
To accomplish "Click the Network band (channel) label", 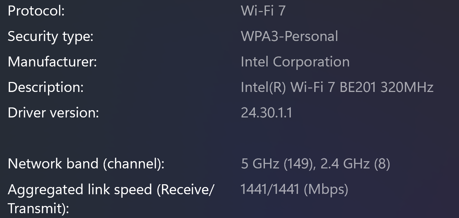I will pos(86,164).
